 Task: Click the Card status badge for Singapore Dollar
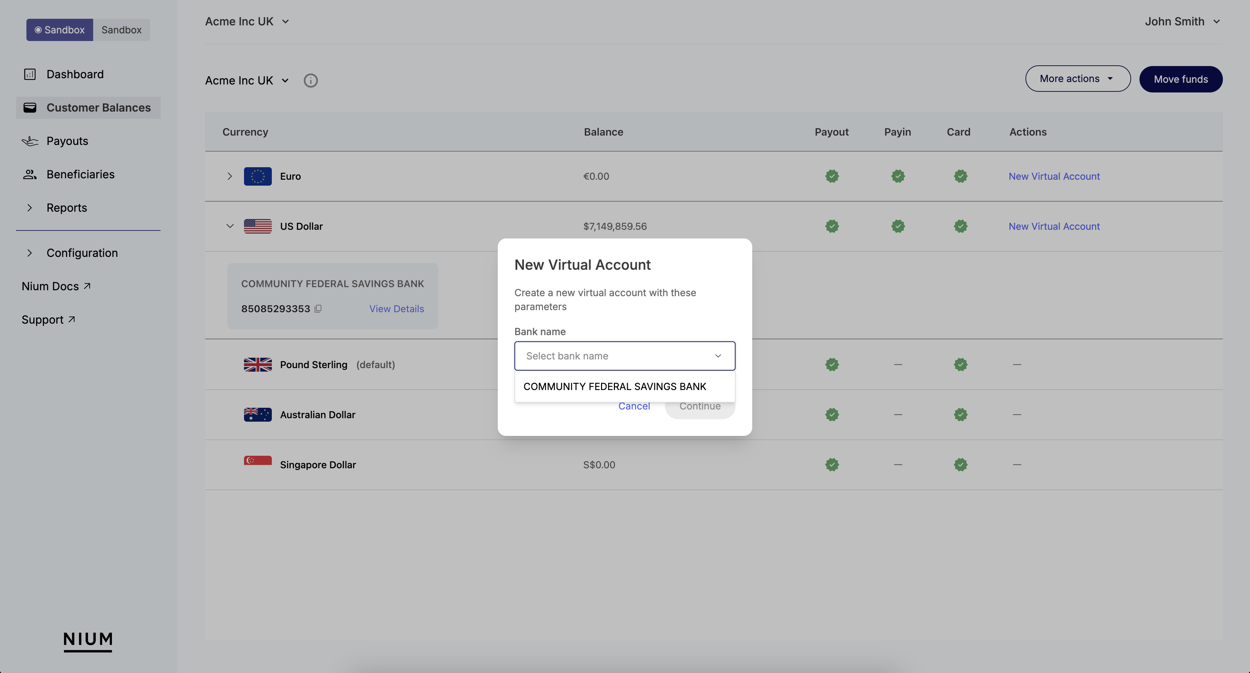coord(960,464)
